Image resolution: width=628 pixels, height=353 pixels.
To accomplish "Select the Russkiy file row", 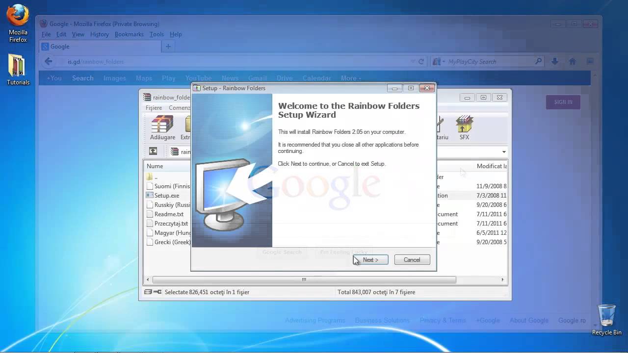I will click(x=167, y=205).
